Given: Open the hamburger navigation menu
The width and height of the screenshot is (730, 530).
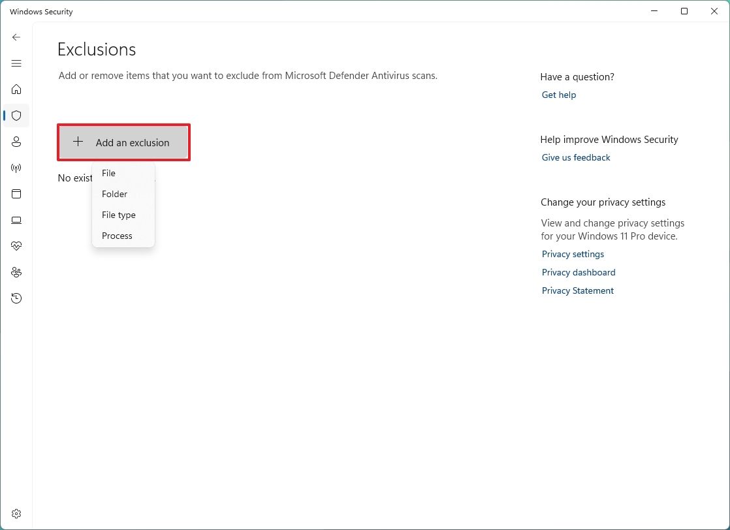Looking at the screenshot, I should pos(16,63).
